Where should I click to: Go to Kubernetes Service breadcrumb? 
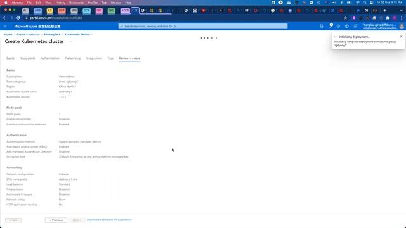(77, 34)
